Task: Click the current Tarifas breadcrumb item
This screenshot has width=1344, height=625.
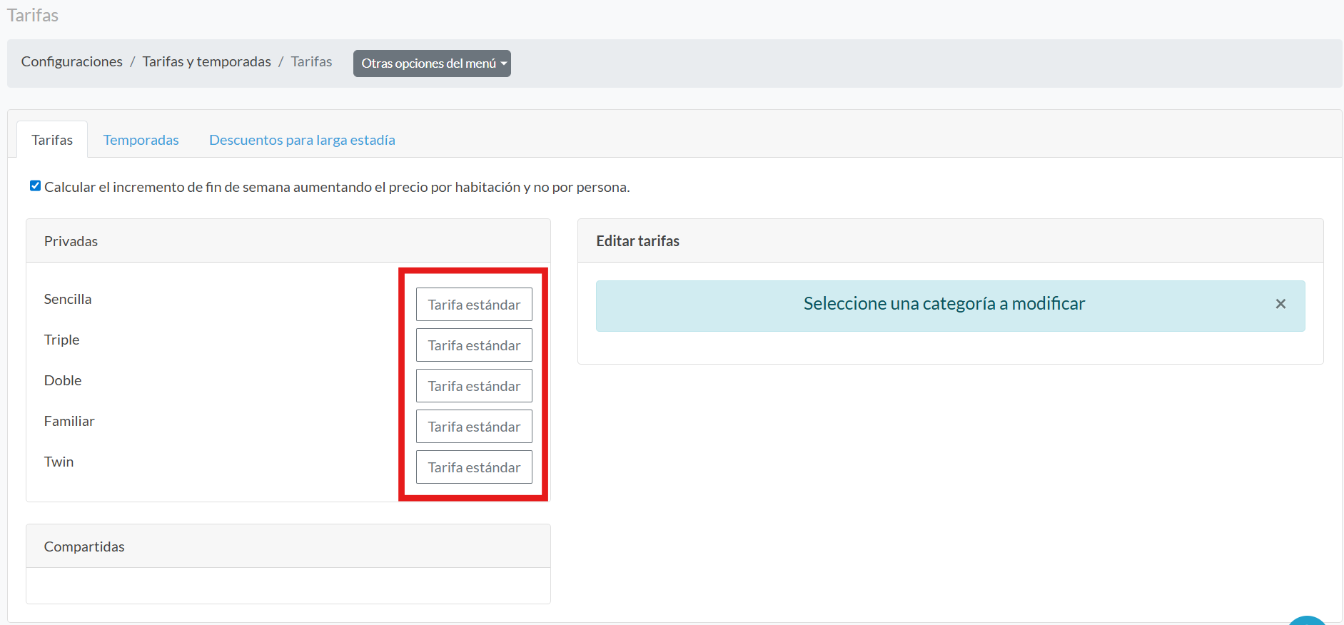Action: pos(311,61)
